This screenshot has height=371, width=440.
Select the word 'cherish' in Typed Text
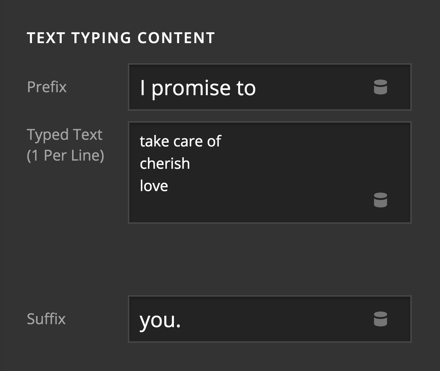[x=165, y=163]
